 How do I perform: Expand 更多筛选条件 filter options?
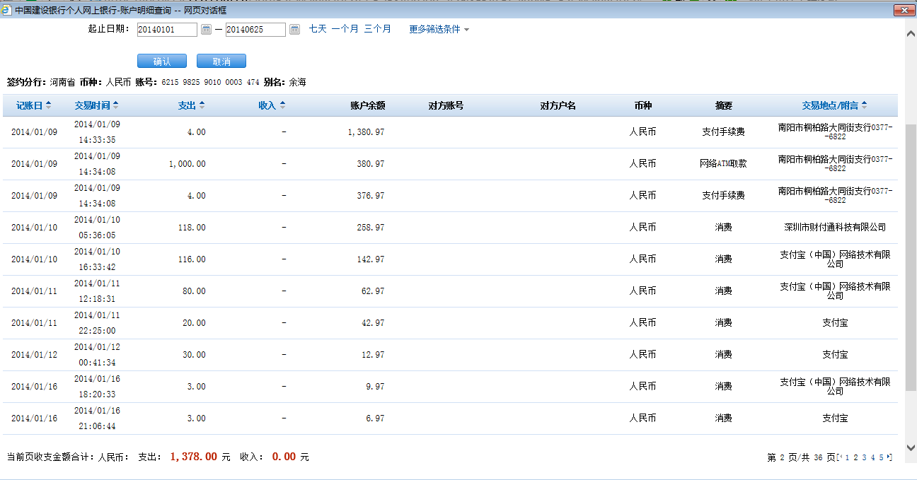point(439,30)
